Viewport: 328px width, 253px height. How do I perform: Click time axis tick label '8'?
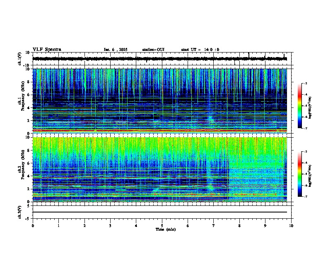click(x=239, y=226)
